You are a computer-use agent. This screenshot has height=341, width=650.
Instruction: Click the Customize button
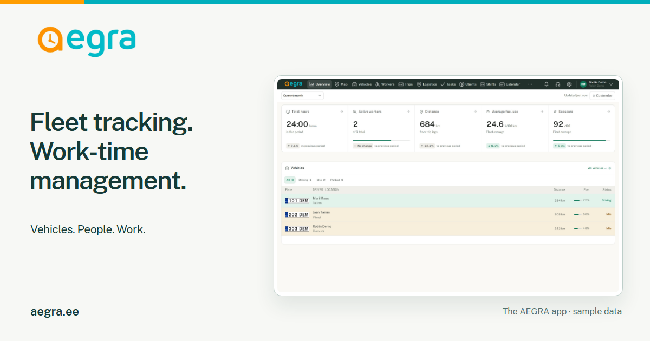(x=602, y=96)
